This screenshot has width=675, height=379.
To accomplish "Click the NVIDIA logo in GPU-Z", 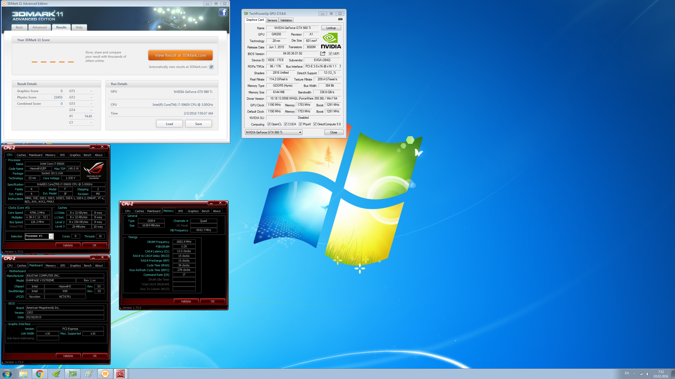I will pos(331,41).
